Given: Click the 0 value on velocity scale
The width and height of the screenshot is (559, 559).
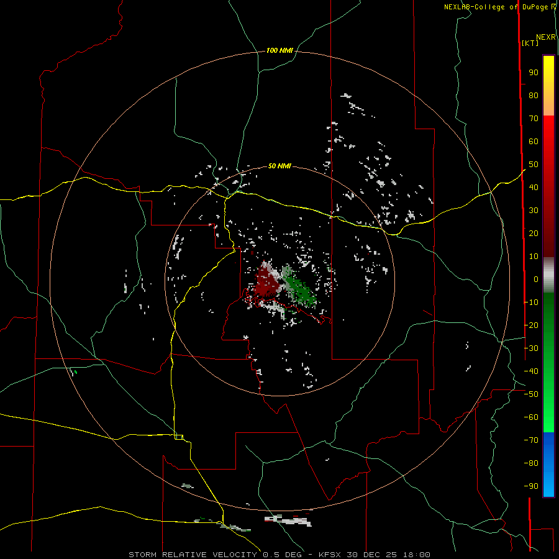Looking at the screenshot, I should pyautogui.click(x=536, y=279).
